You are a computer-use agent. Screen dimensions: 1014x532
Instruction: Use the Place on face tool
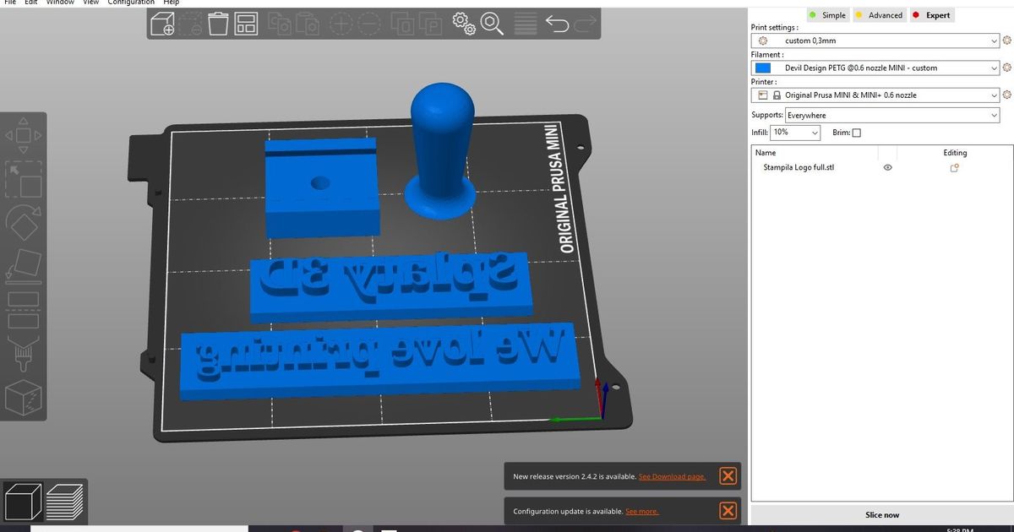[24, 270]
